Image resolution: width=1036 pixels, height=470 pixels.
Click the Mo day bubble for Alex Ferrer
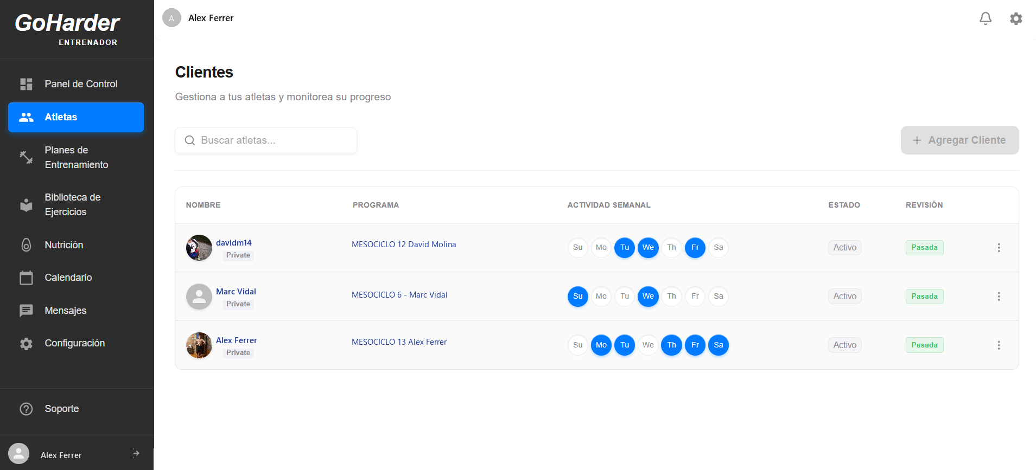tap(601, 345)
